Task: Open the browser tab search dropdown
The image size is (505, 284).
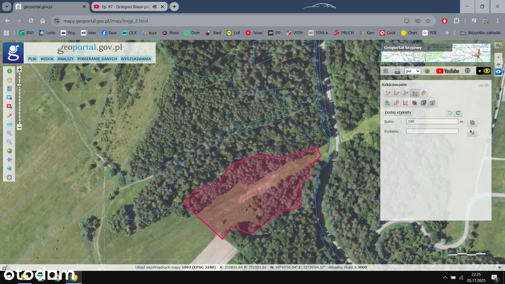Action: 6,7
